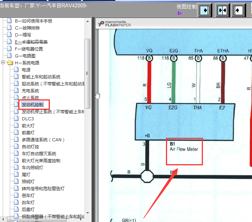
Task: Open the D—缩写 page
Action: point(23,35)
